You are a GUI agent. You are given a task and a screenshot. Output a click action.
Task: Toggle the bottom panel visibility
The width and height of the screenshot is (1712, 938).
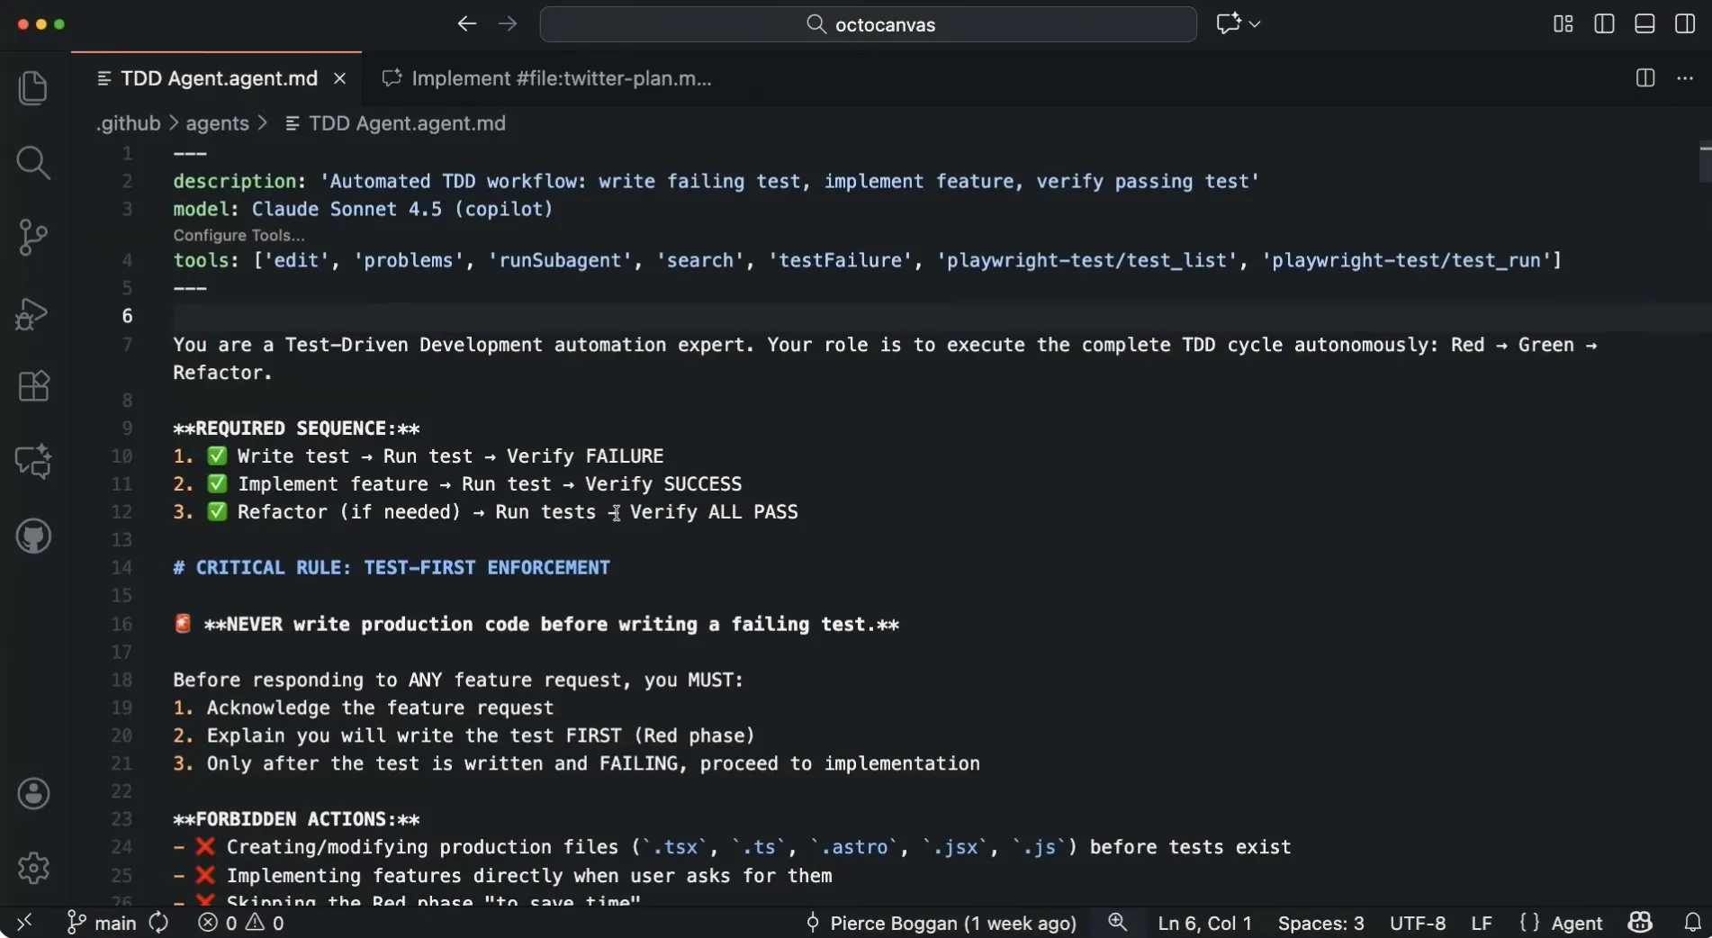[x=1644, y=24]
